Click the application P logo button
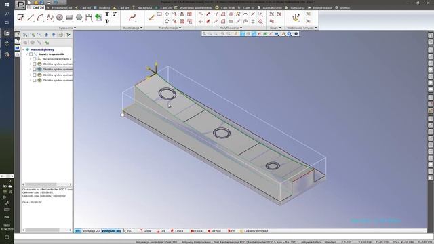The height and width of the screenshot is (244, 434). click(20, 5)
